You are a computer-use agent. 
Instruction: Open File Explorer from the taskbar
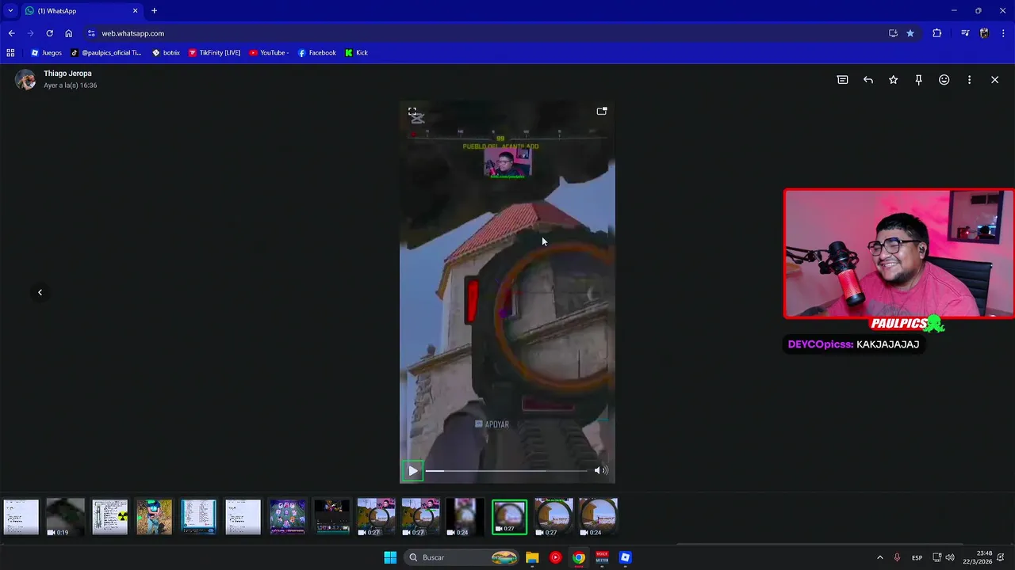click(532, 557)
